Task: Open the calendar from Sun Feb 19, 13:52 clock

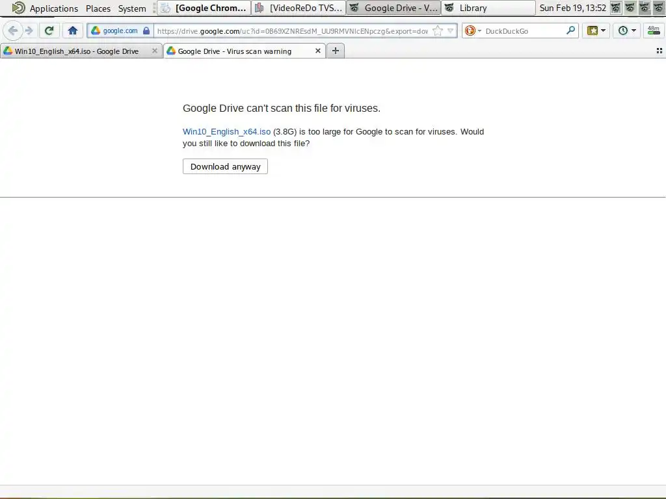Action: coord(572,8)
